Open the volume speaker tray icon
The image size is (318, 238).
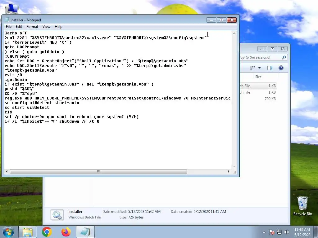coord(287,232)
